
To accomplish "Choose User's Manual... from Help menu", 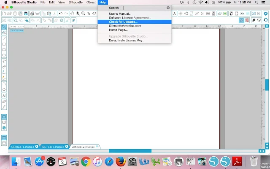I will (x=135, y=14).
